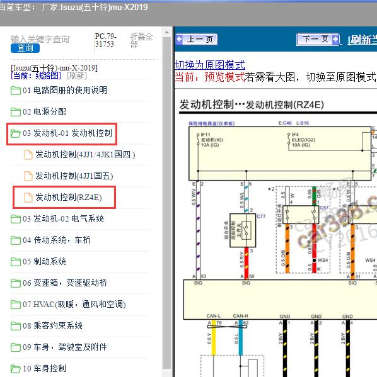Open the 切换为原图模式 link
377x377 pixels.
point(209,65)
